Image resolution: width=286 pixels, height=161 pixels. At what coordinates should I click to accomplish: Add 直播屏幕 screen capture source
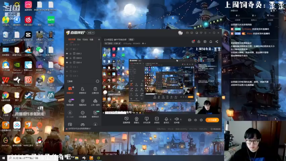[x=127, y=120]
